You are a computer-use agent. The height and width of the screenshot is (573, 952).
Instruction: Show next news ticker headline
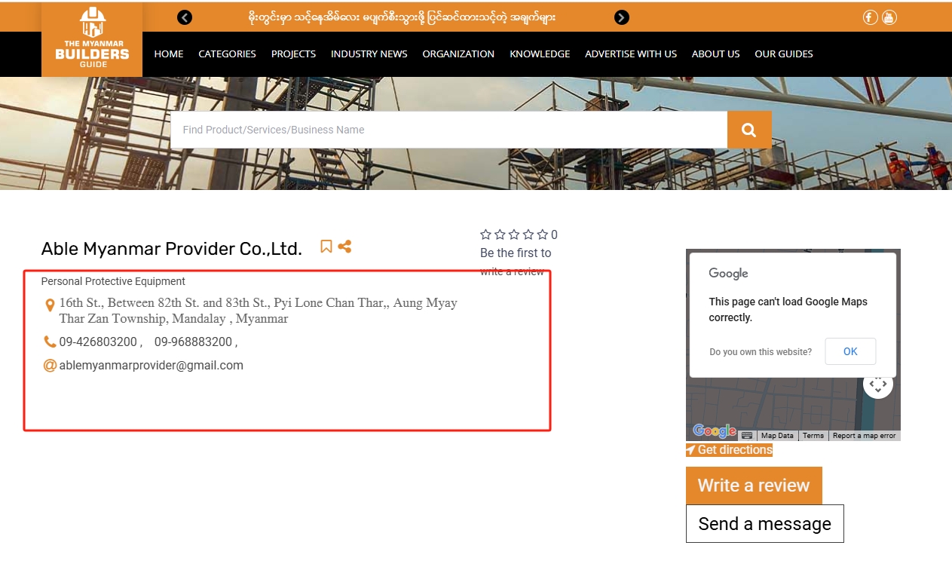click(x=622, y=17)
